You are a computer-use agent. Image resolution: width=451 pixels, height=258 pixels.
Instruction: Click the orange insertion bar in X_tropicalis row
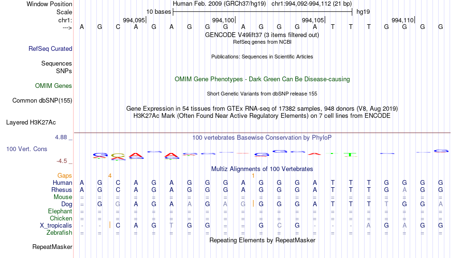coord(110,225)
